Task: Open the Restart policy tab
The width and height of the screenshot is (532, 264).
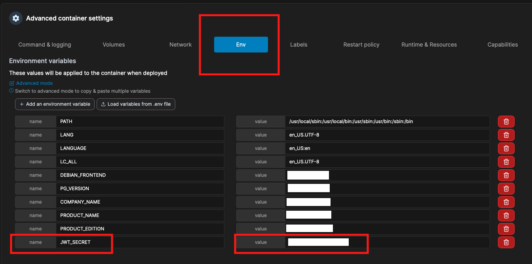Action: tap(361, 45)
